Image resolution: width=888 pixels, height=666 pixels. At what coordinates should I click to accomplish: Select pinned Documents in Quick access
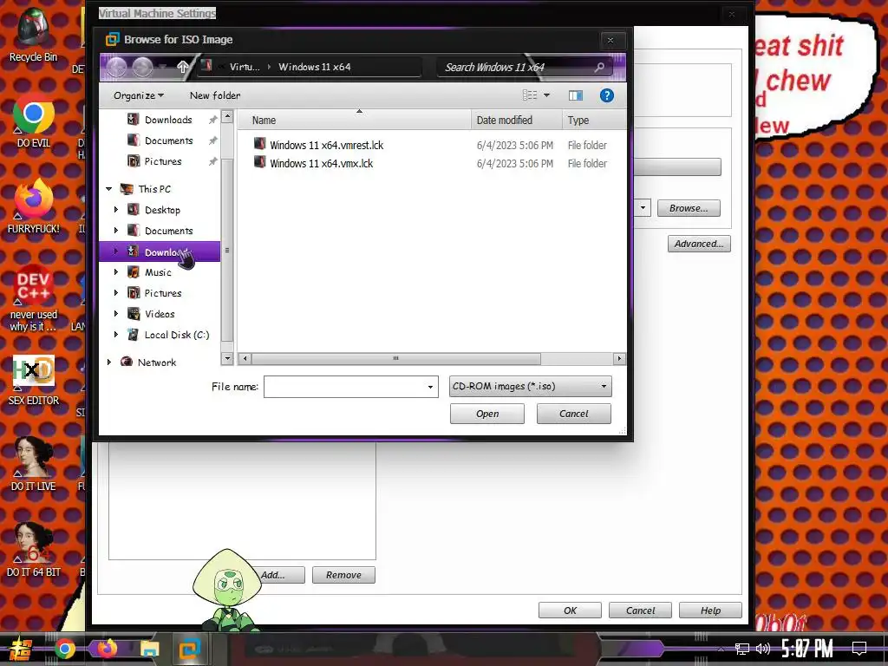169,140
